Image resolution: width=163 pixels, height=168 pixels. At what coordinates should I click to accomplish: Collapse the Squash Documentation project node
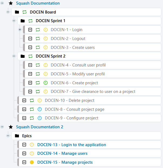point(2,3)
